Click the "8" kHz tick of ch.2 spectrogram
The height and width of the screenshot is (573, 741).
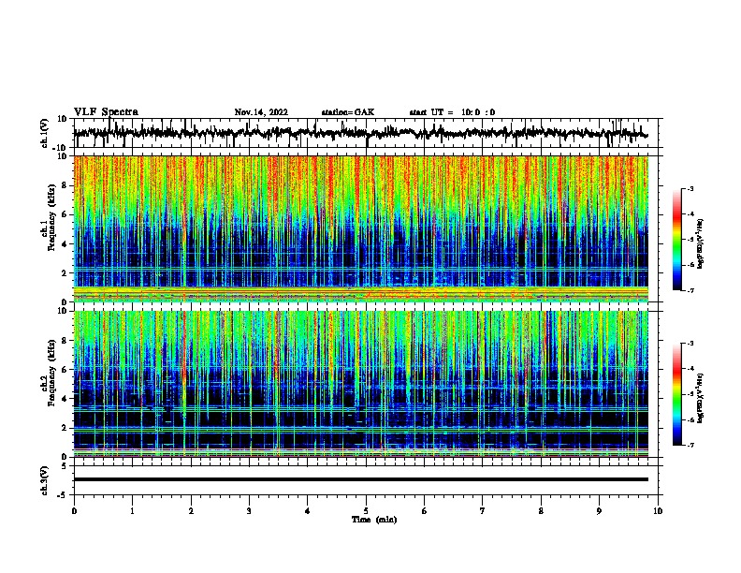click(65, 341)
